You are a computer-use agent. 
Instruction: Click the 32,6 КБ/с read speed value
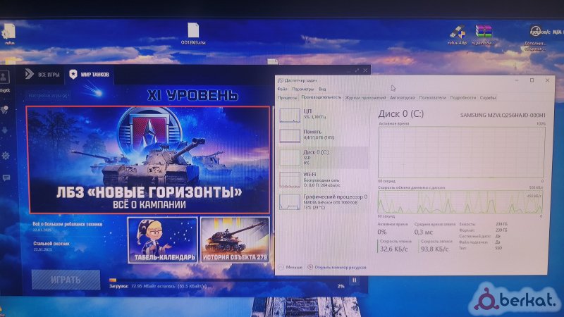[394, 249]
